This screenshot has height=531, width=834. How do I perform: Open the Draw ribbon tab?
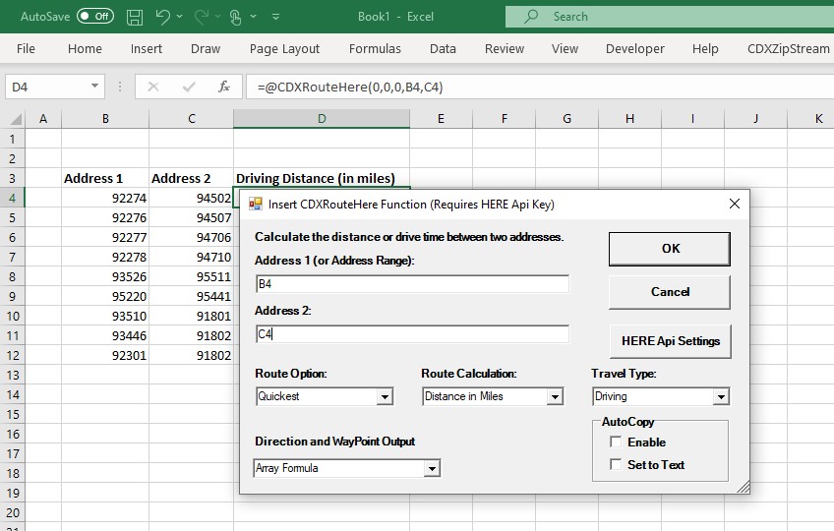coord(206,49)
